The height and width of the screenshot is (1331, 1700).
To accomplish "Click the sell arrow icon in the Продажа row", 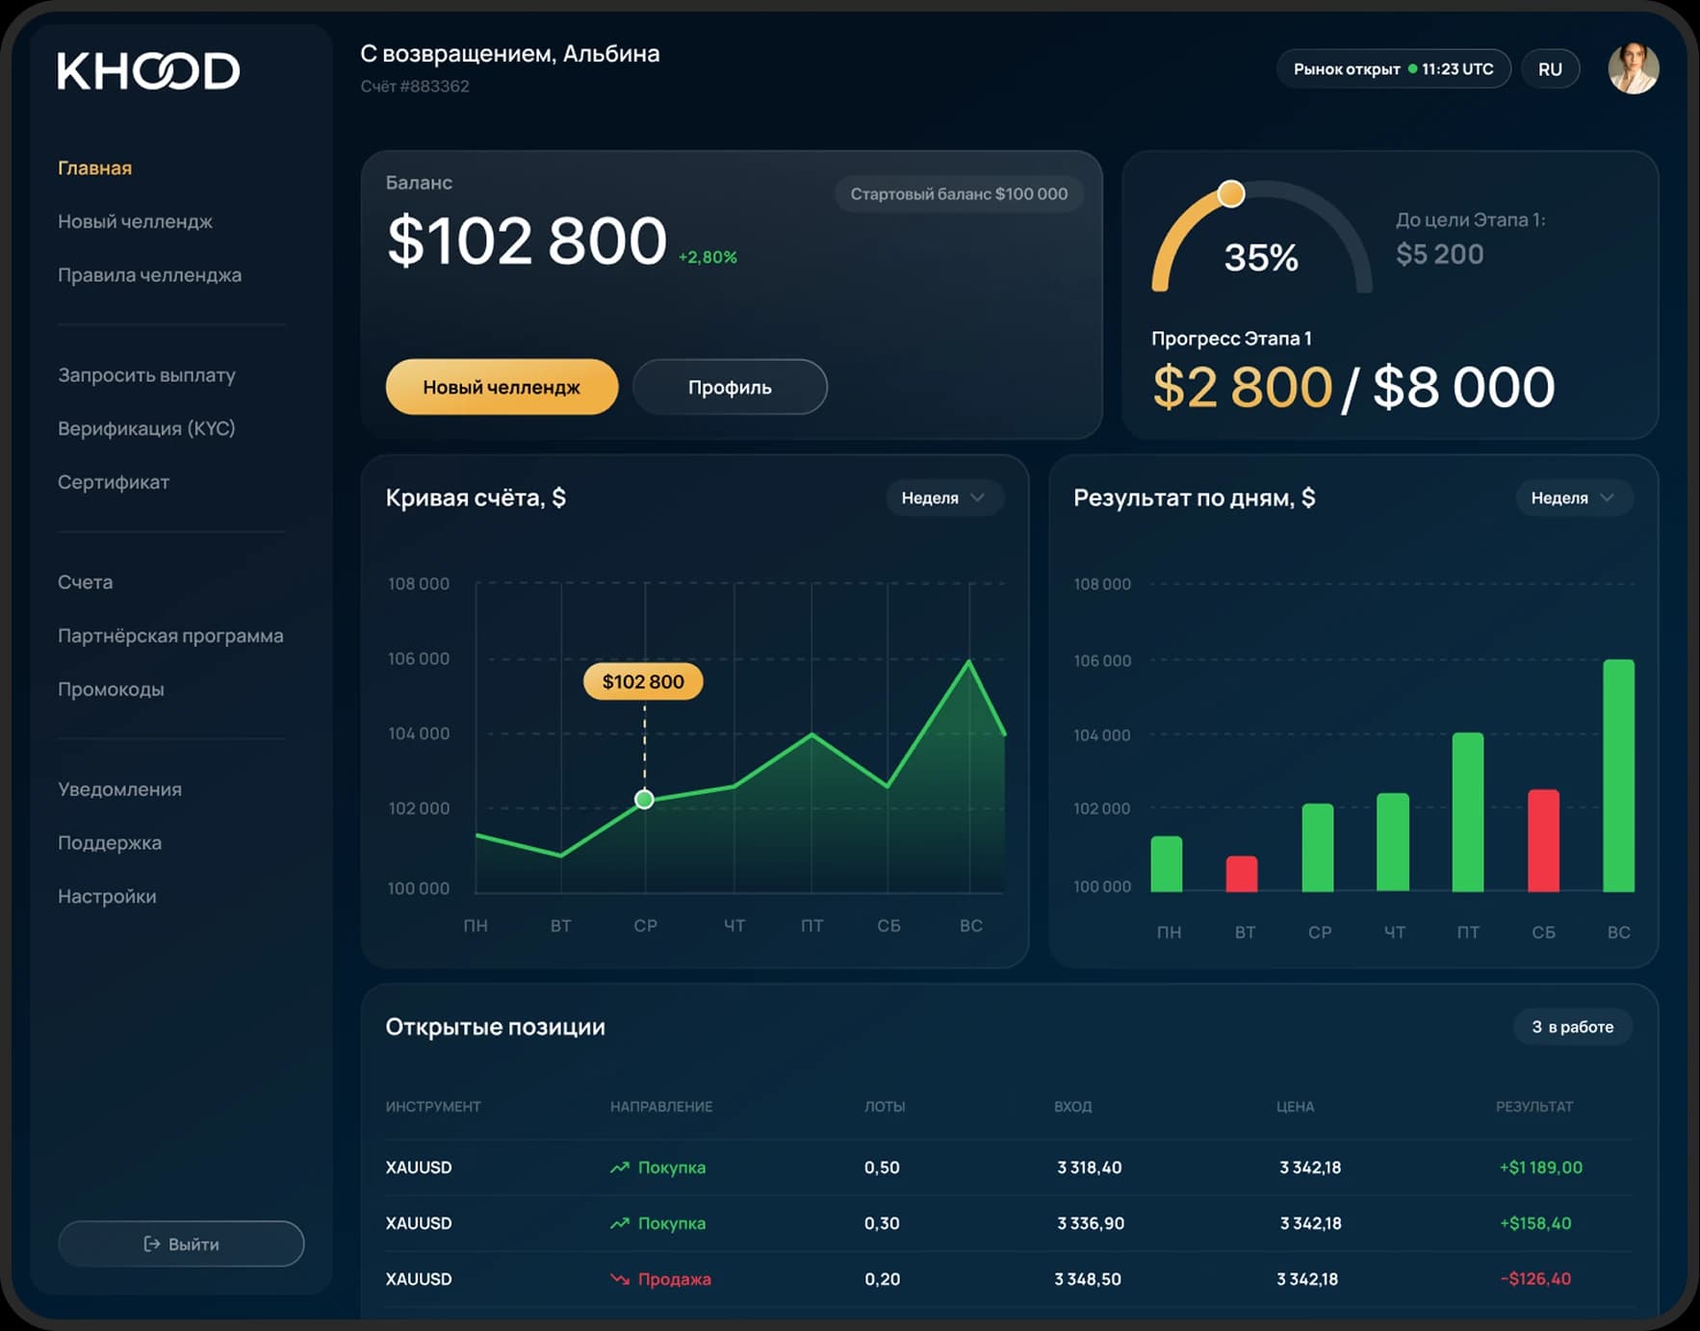I will 619,1279.
